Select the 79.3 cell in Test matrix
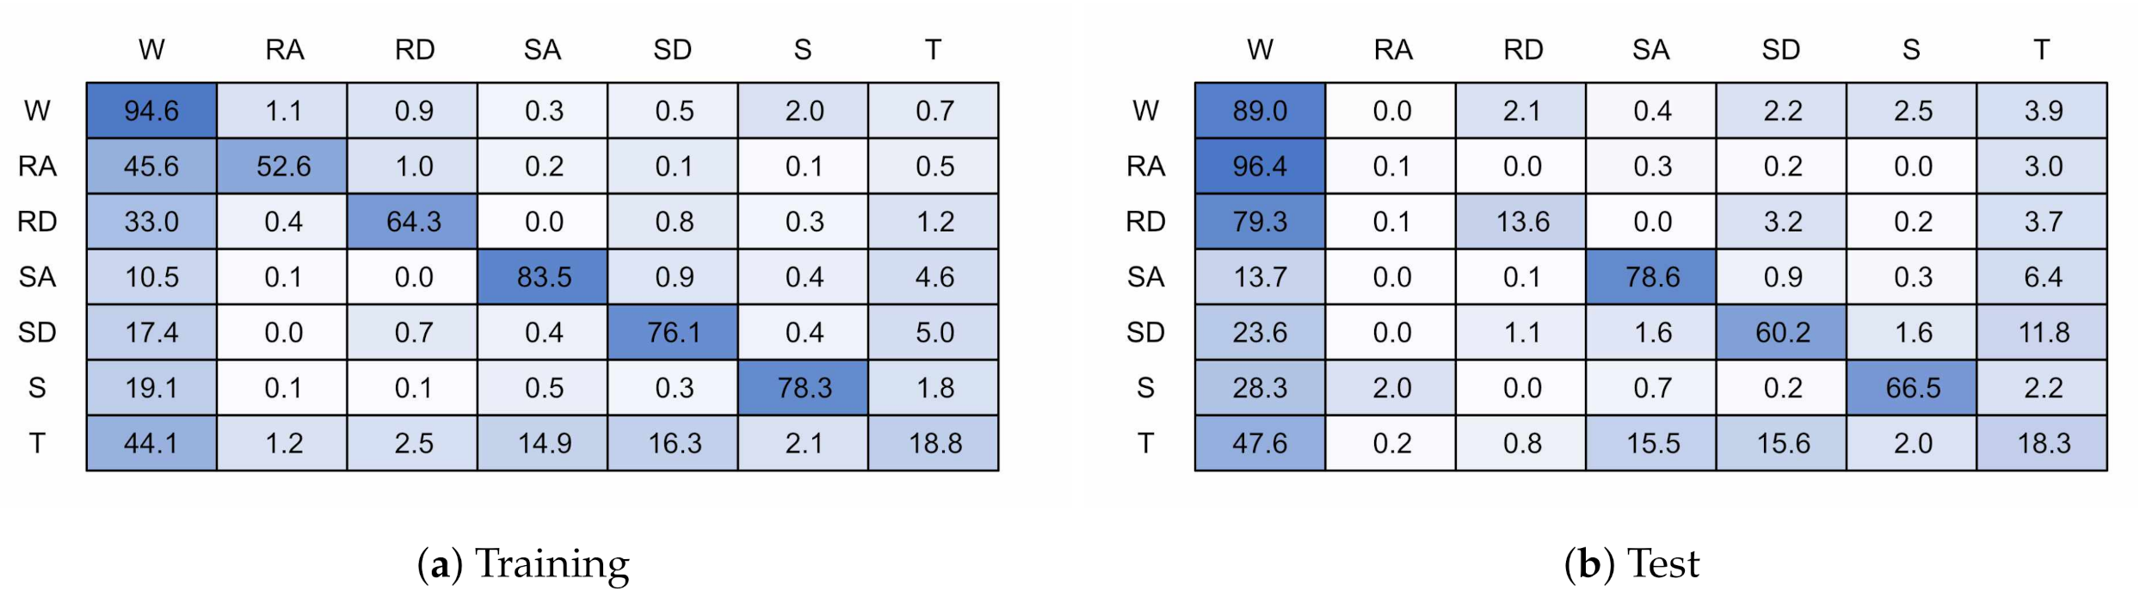The height and width of the screenshot is (597, 2140). click(x=1260, y=222)
